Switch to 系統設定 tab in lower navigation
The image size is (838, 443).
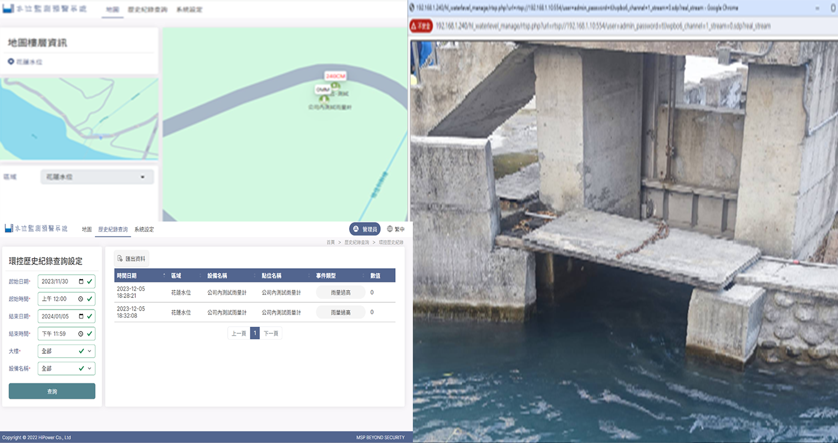[x=144, y=229]
